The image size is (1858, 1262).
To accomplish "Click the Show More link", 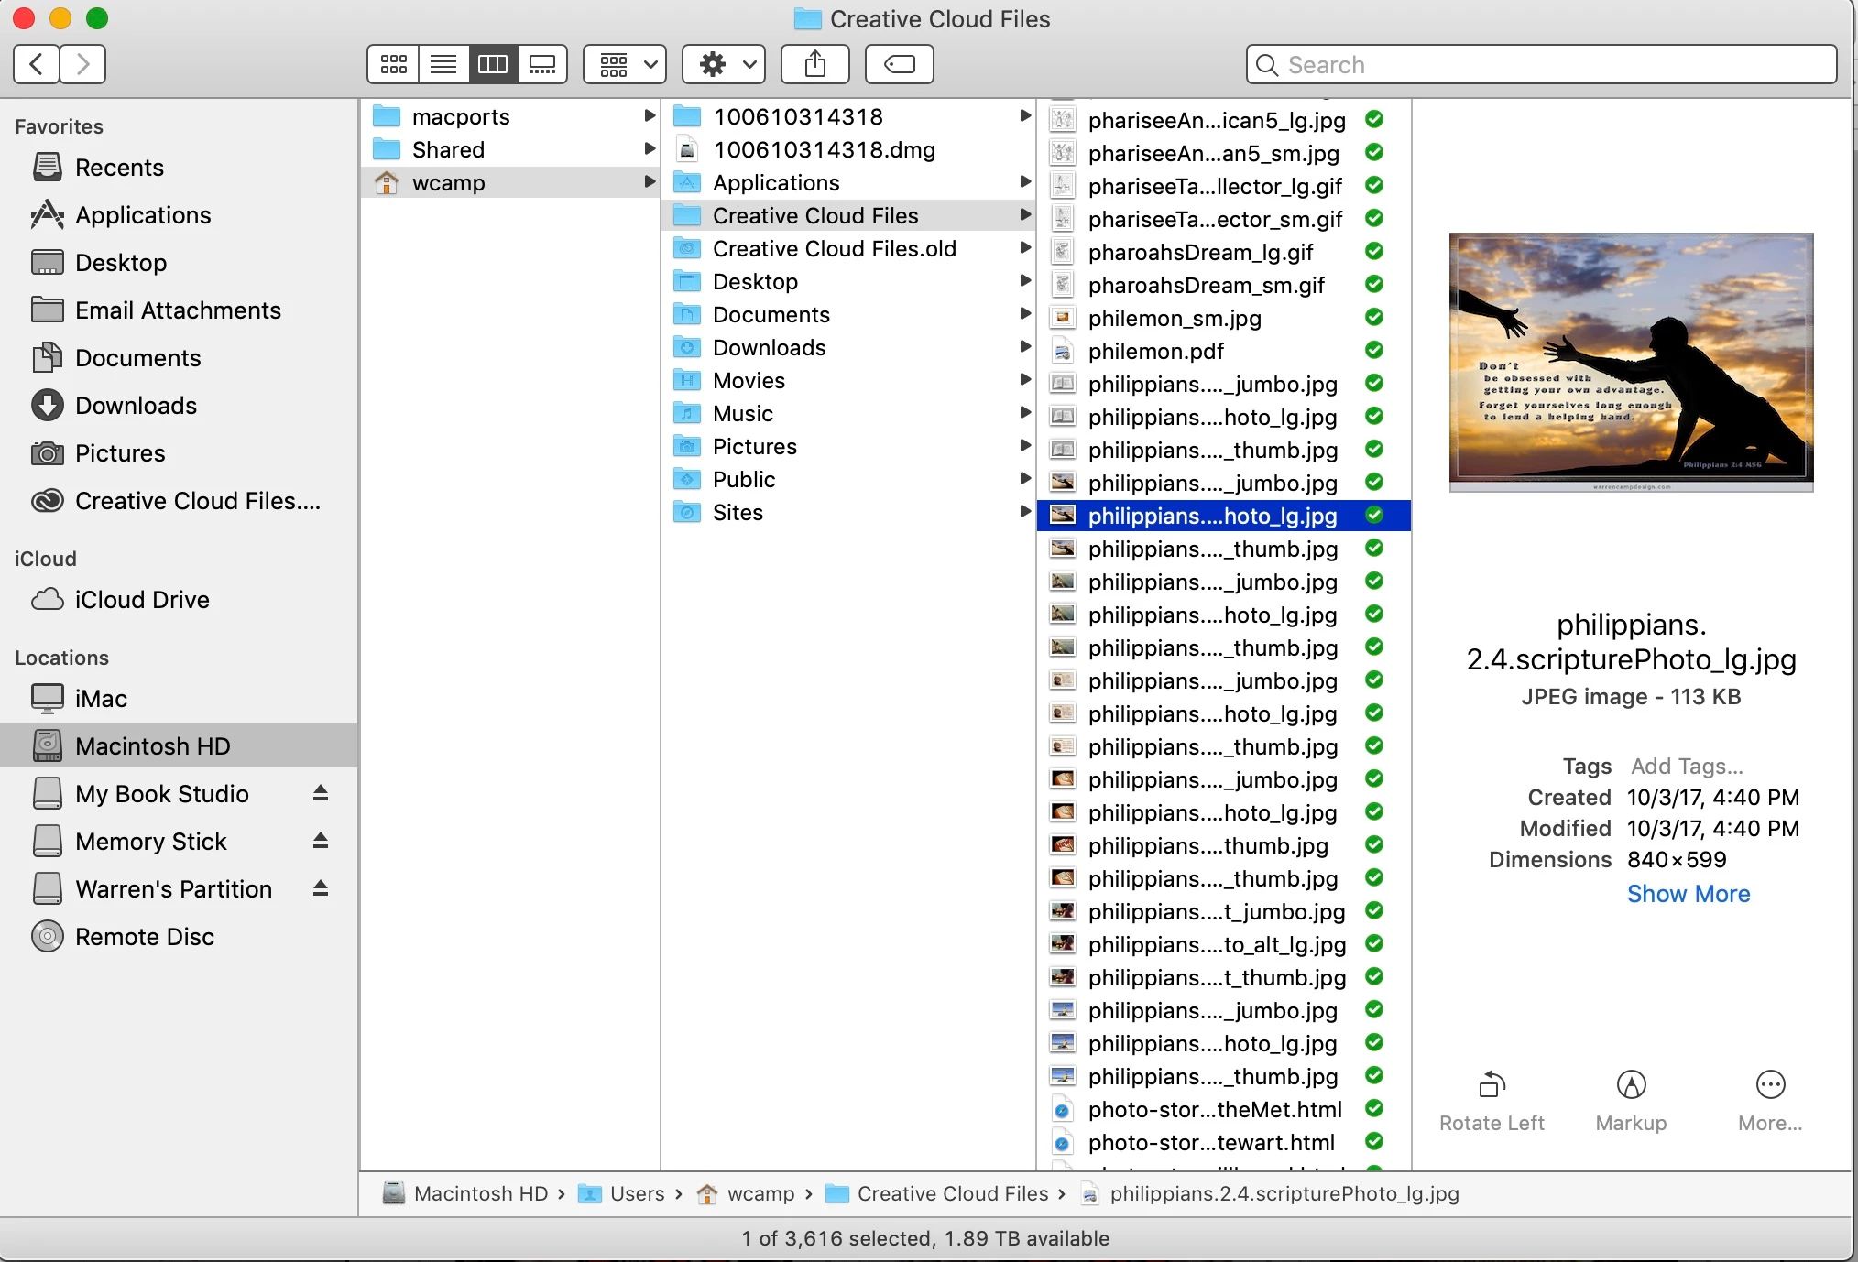I will tap(1688, 894).
